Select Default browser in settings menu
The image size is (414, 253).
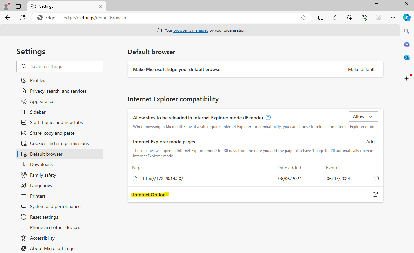pyautogui.click(x=60, y=154)
